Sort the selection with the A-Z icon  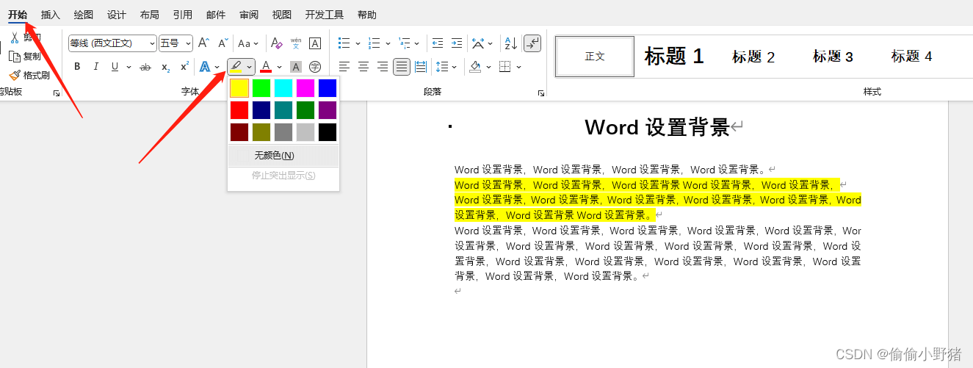click(512, 43)
